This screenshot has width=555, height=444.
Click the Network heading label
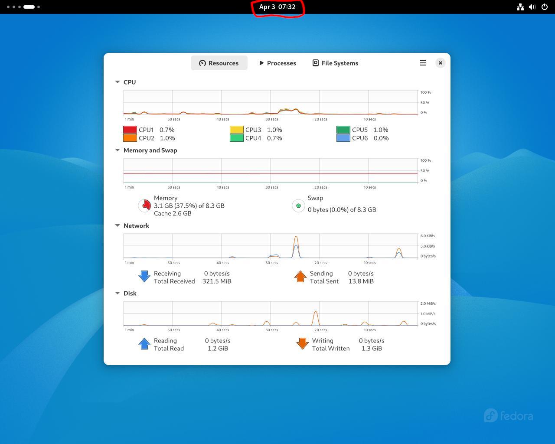pyautogui.click(x=136, y=225)
